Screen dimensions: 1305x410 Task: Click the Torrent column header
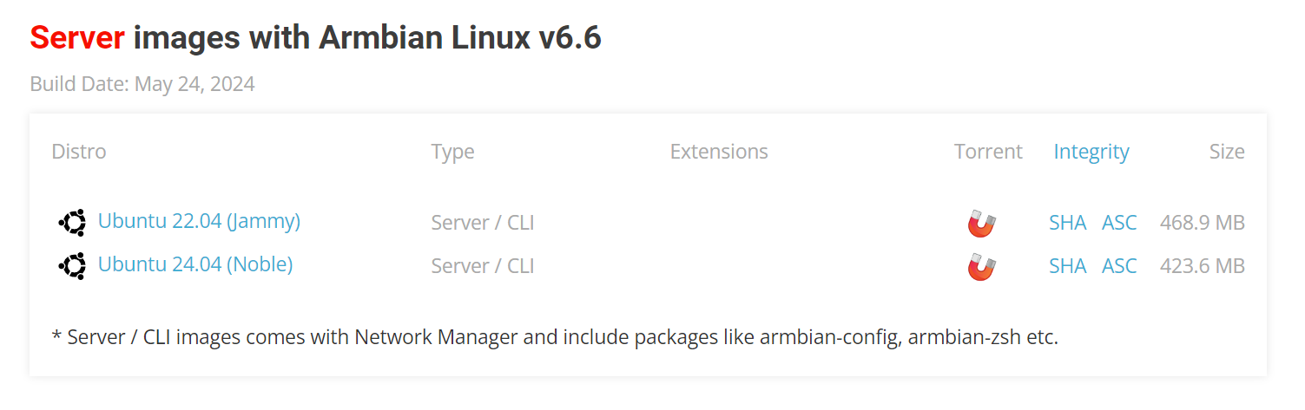[x=988, y=152]
